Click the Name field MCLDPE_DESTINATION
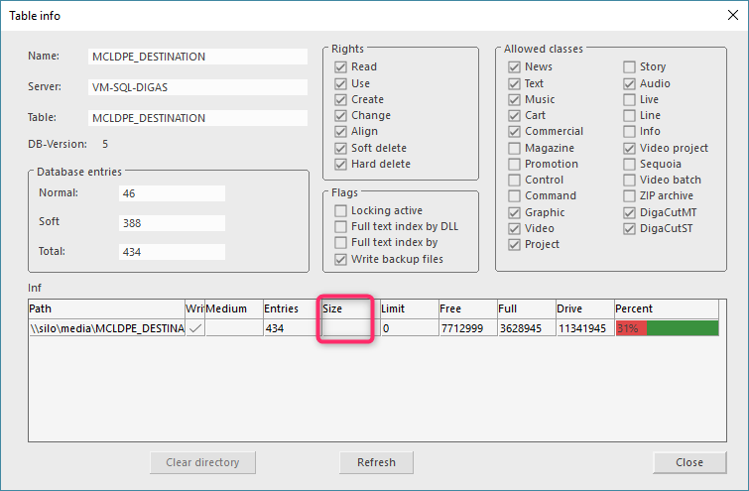The image size is (749, 491). (x=198, y=57)
